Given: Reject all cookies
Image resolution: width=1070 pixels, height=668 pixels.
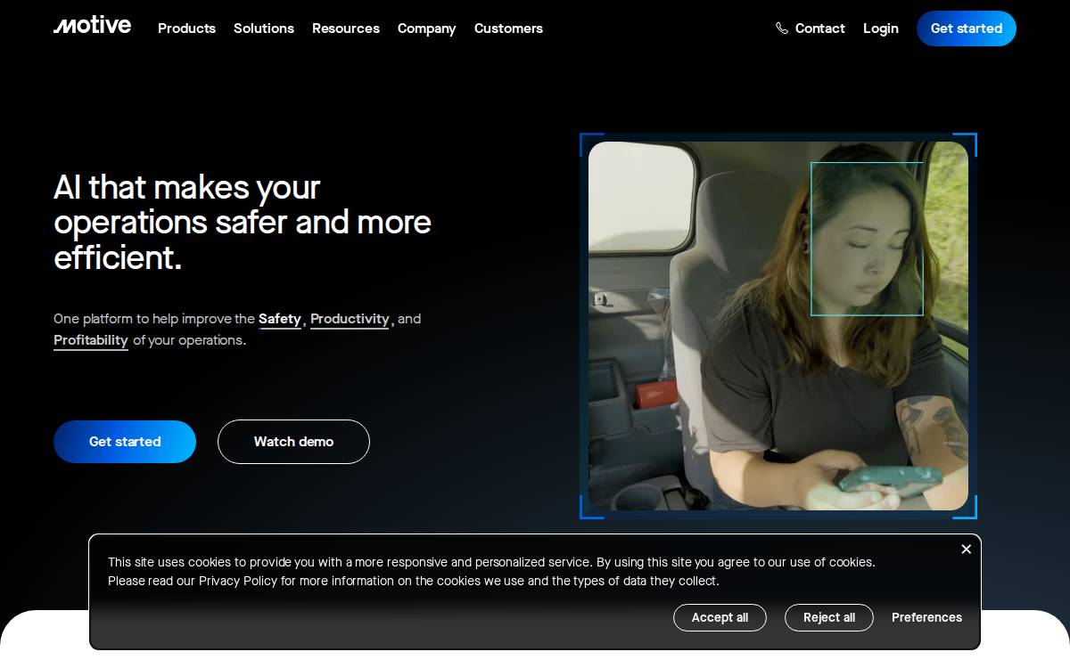Looking at the screenshot, I should (x=829, y=617).
